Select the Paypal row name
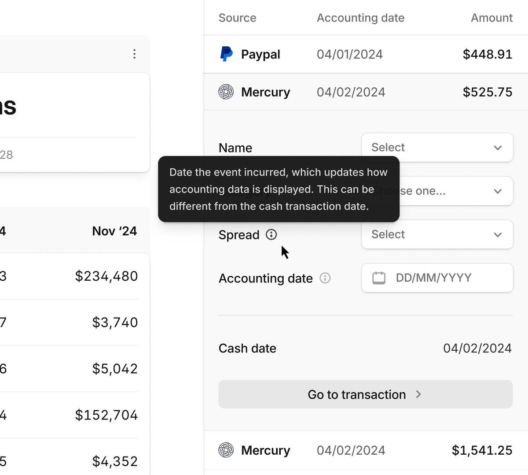The height and width of the screenshot is (475, 528). click(x=260, y=54)
